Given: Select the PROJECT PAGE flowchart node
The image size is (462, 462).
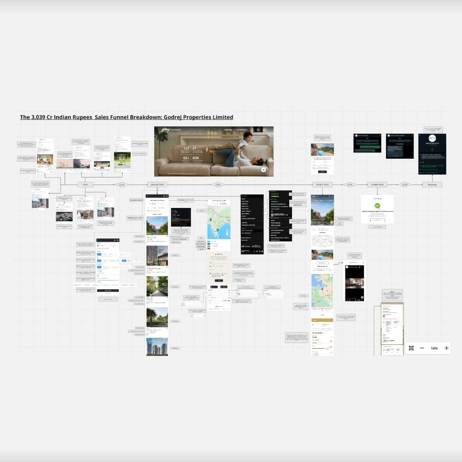Looking at the screenshot, I should (x=322, y=185).
